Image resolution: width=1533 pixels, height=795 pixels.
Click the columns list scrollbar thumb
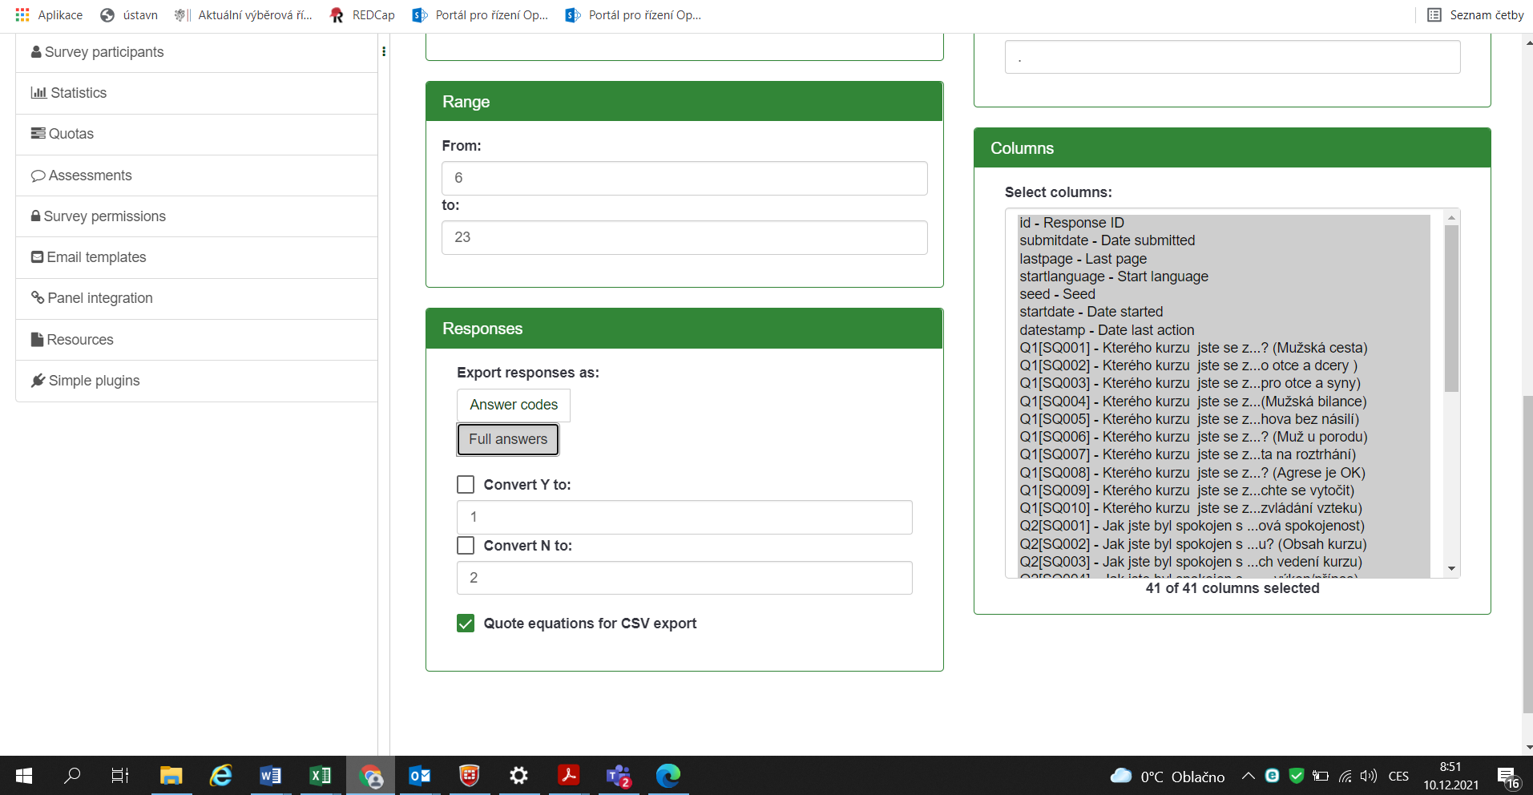point(1451,309)
